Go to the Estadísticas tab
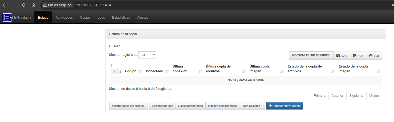394x122 pixels. pos(121,18)
